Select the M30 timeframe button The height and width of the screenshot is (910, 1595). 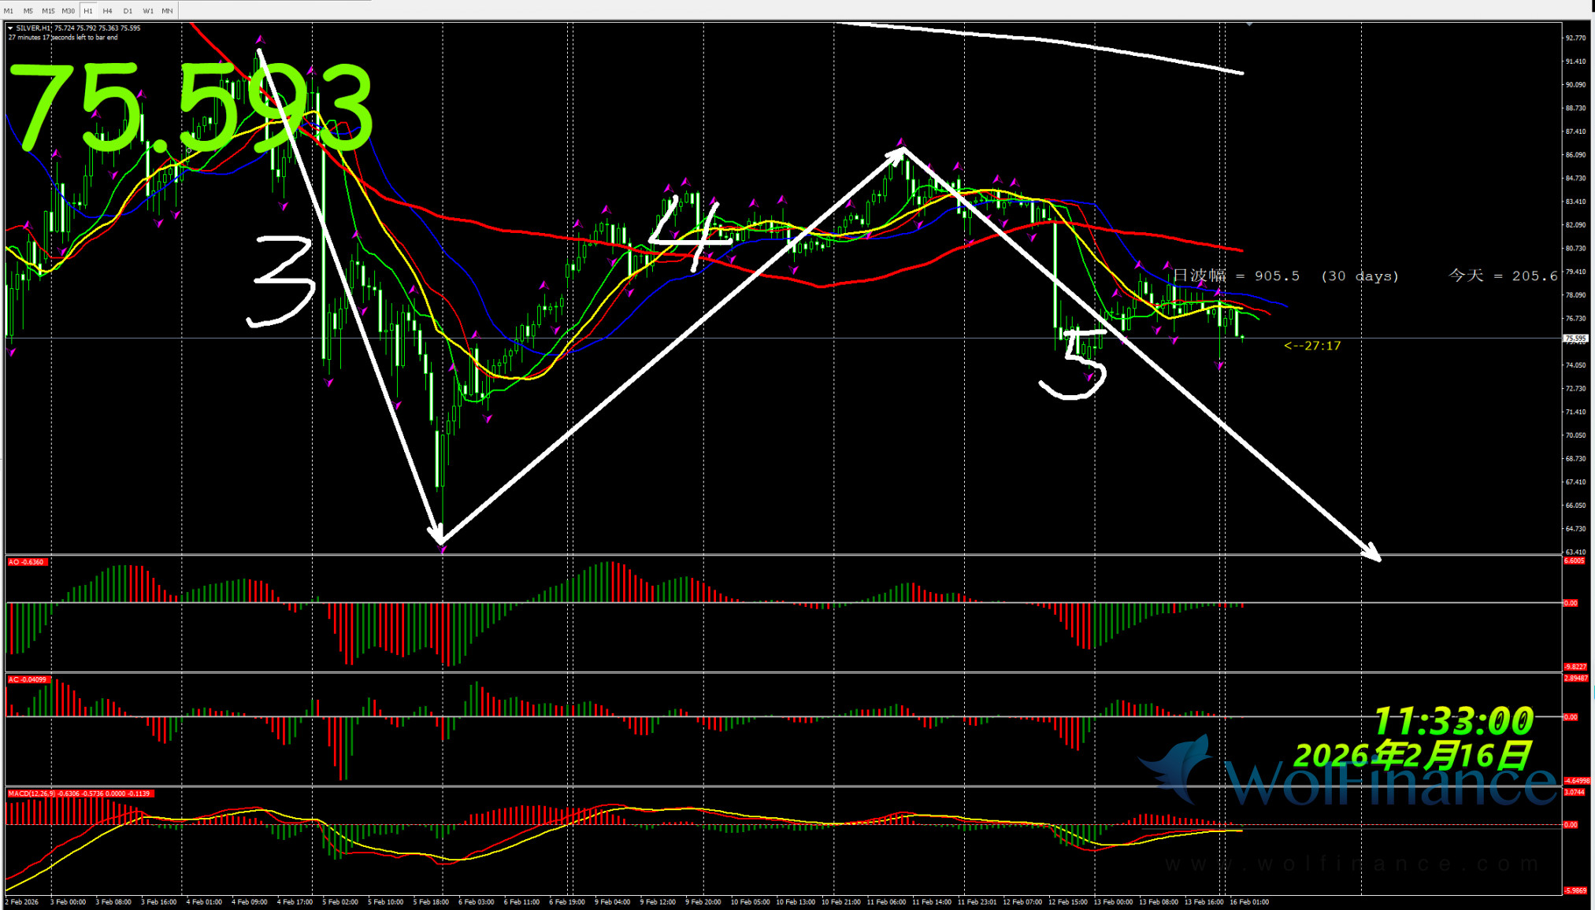(x=69, y=11)
